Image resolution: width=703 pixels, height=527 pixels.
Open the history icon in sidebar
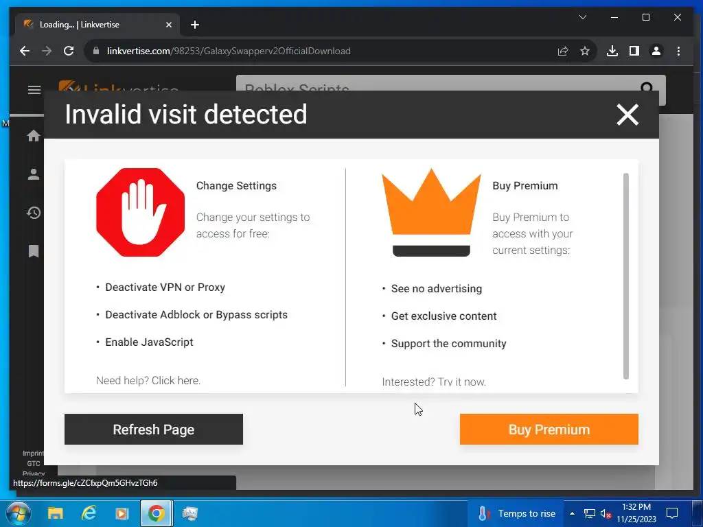pyautogui.click(x=34, y=213)
